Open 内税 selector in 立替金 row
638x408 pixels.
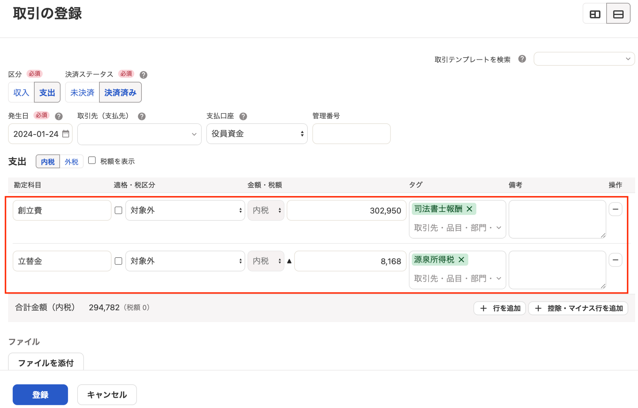[x=266, y=261]
